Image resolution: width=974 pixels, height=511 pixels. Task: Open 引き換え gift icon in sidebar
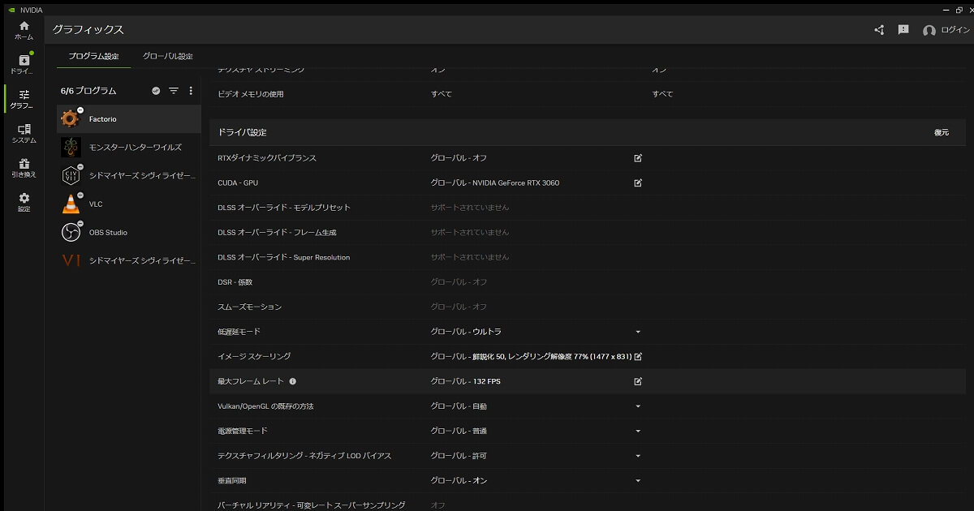coord(24,168)
